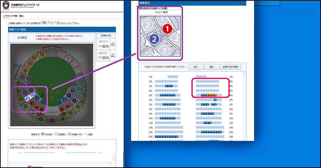Select navy area 2 on the right side stands
Viewport: 321px width, 168px height.
click(x=74, y=101)
